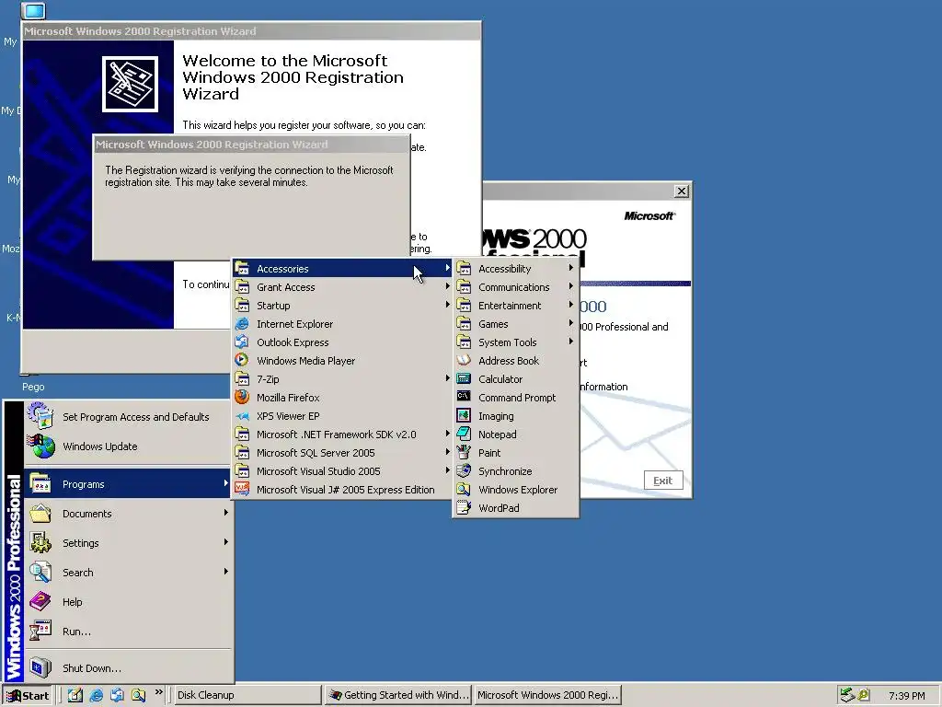Viewport: 942px width, 707px height.
Task: Click the Internet Explorer icon in Programs menu
Action: [242, 323]
